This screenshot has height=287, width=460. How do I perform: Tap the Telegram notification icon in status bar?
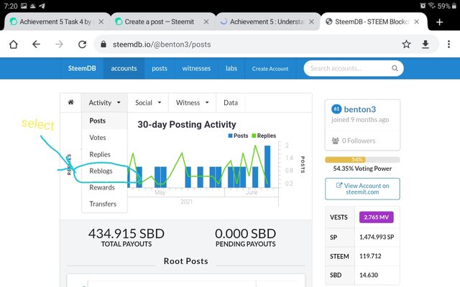[42, 6]
